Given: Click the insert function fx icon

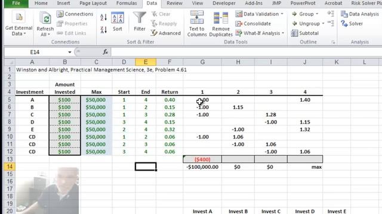Looking at the screenshot, I should (106, 52).
